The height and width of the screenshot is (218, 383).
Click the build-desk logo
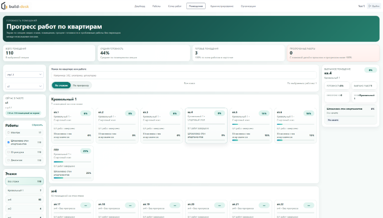coord(15,6)
